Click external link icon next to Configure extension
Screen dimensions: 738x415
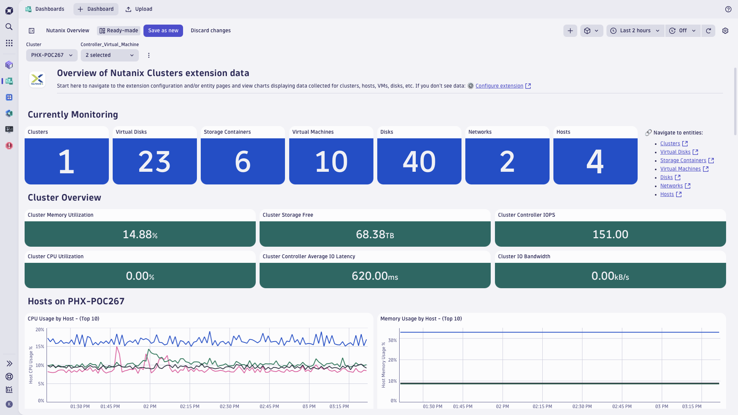pyautogui.click(x=528, y=86)
